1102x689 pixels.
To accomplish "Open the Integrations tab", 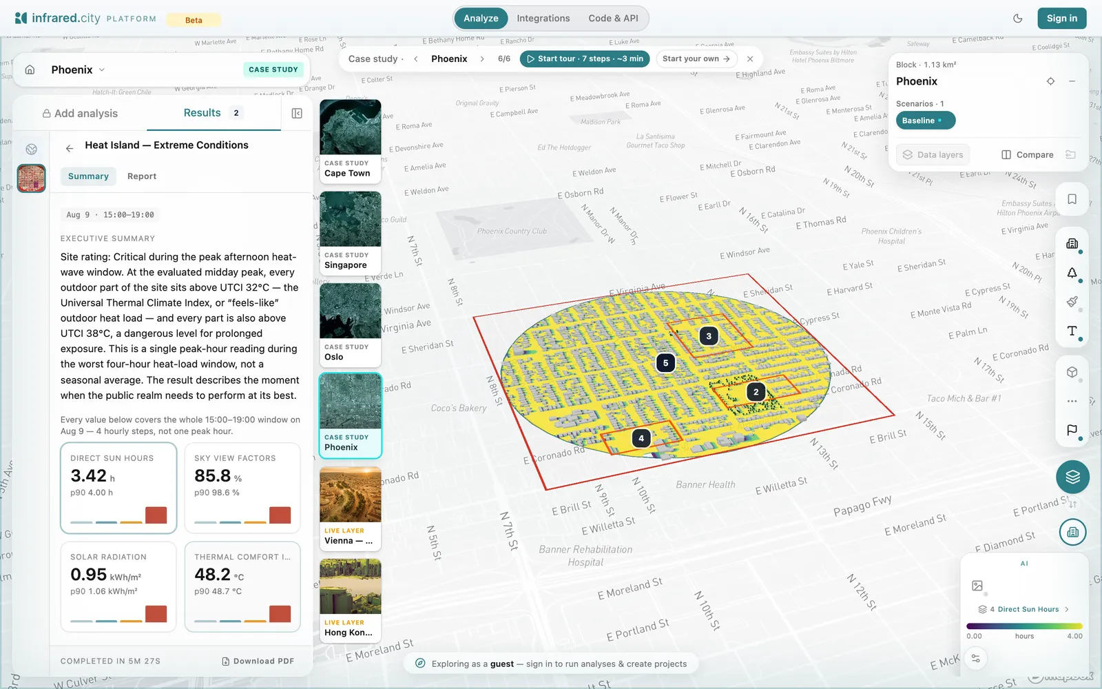I will click(x=543, y=19).
